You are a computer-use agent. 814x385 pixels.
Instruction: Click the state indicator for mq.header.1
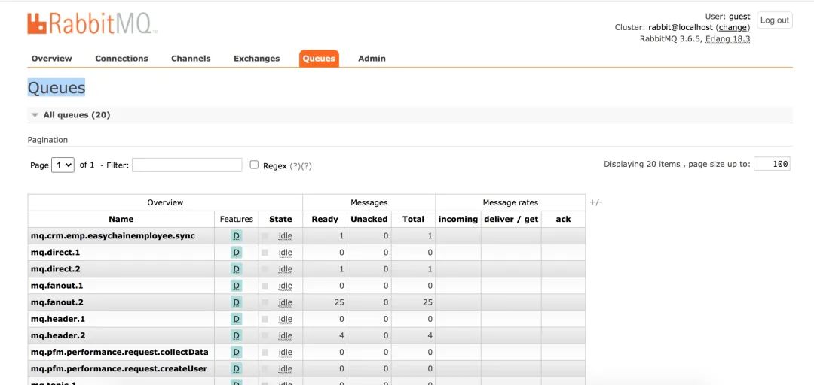click(x=265, y=319)
